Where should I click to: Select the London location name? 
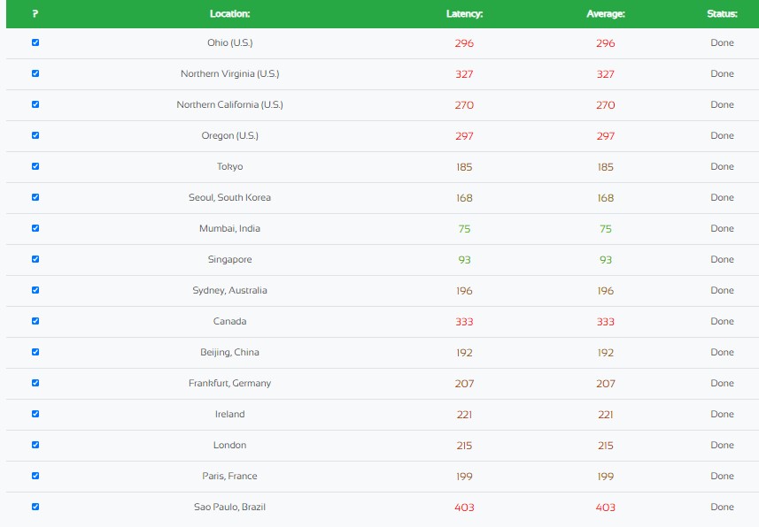(229, 445)
